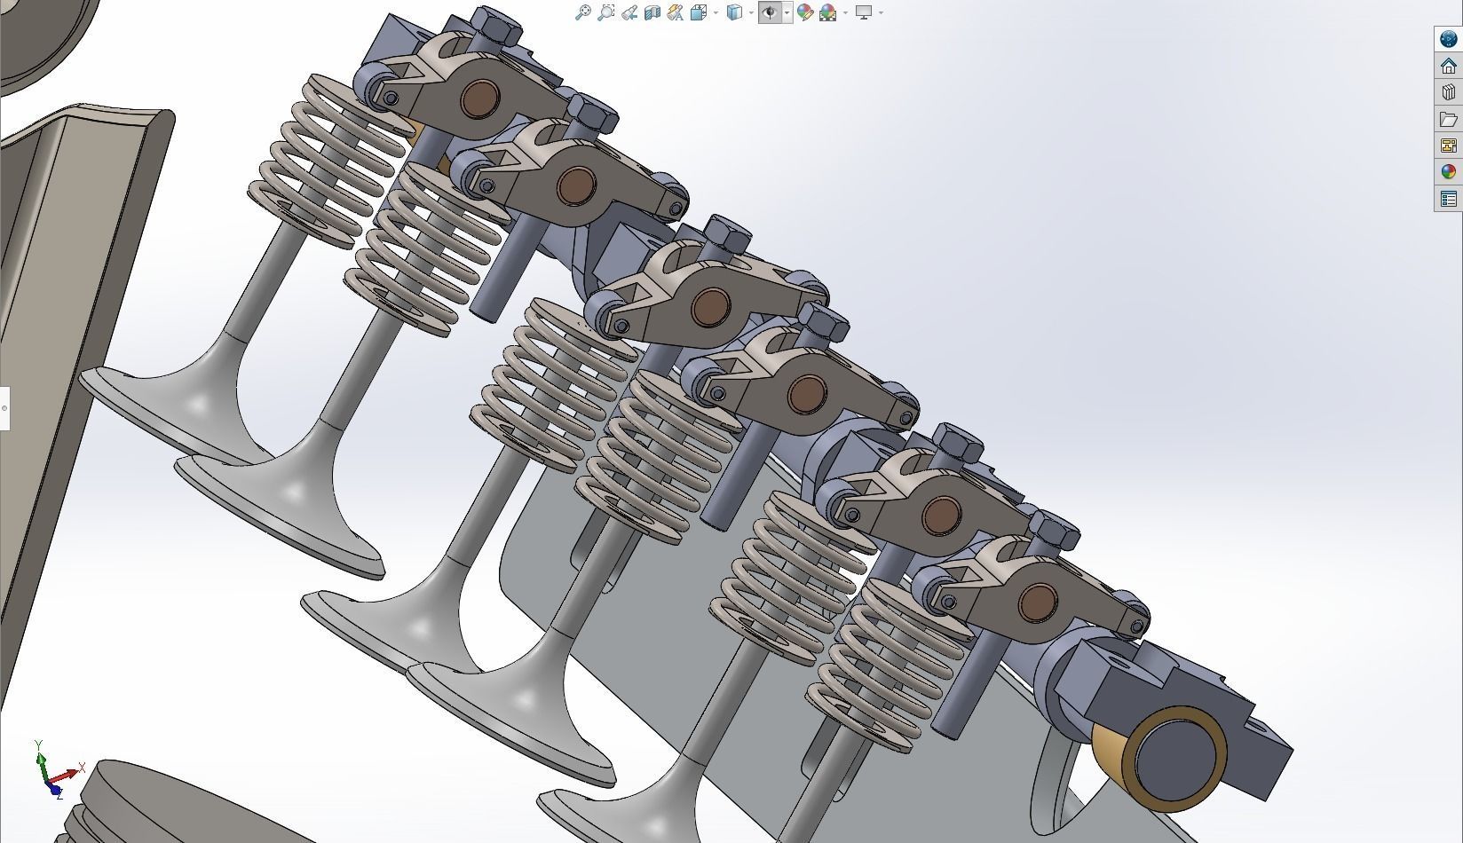Viewport: 1463px width, 843px height.
Task: Toggle the View Settings monitor button
Action: tap(863, 12)
